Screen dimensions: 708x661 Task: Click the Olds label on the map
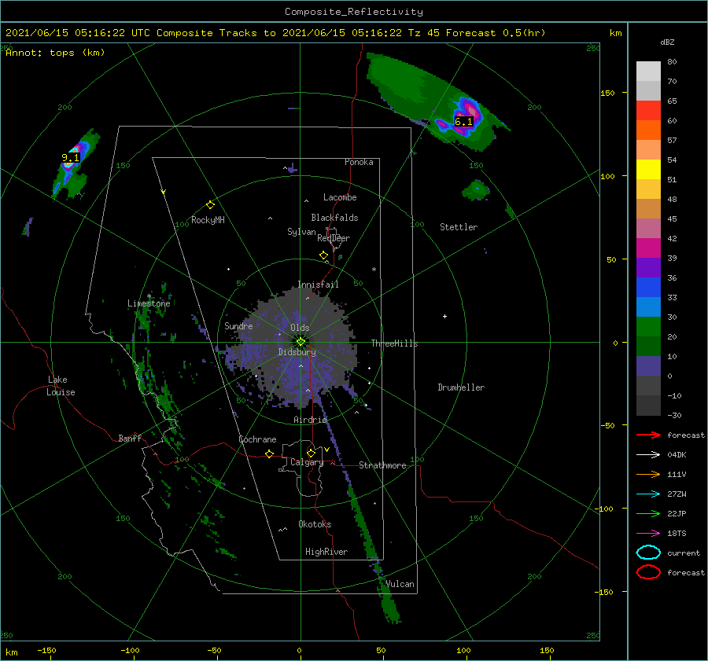(300, 328)
